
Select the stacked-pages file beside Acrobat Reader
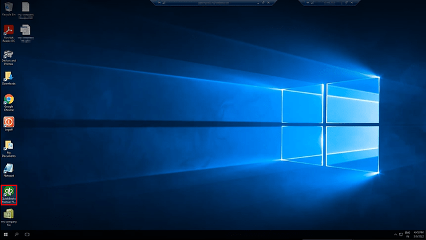click(x=25, y=33)
